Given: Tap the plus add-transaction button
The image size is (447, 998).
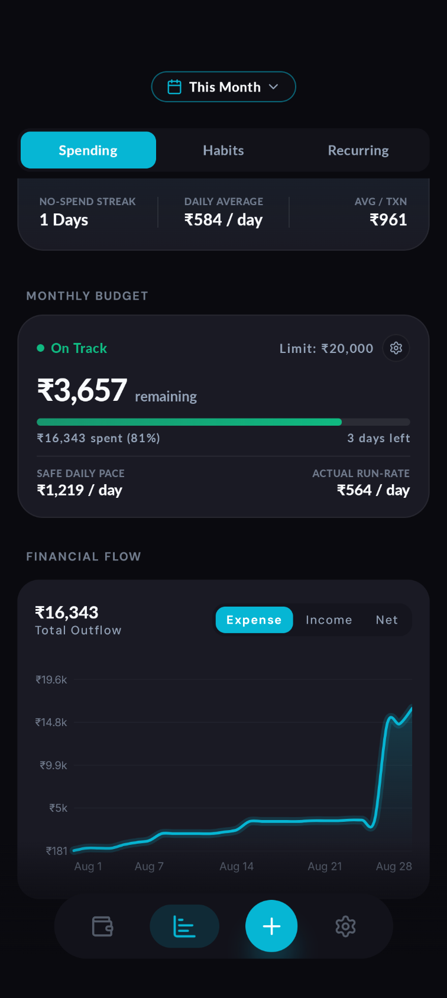Looking at the screenshot, I should point(271,926).
